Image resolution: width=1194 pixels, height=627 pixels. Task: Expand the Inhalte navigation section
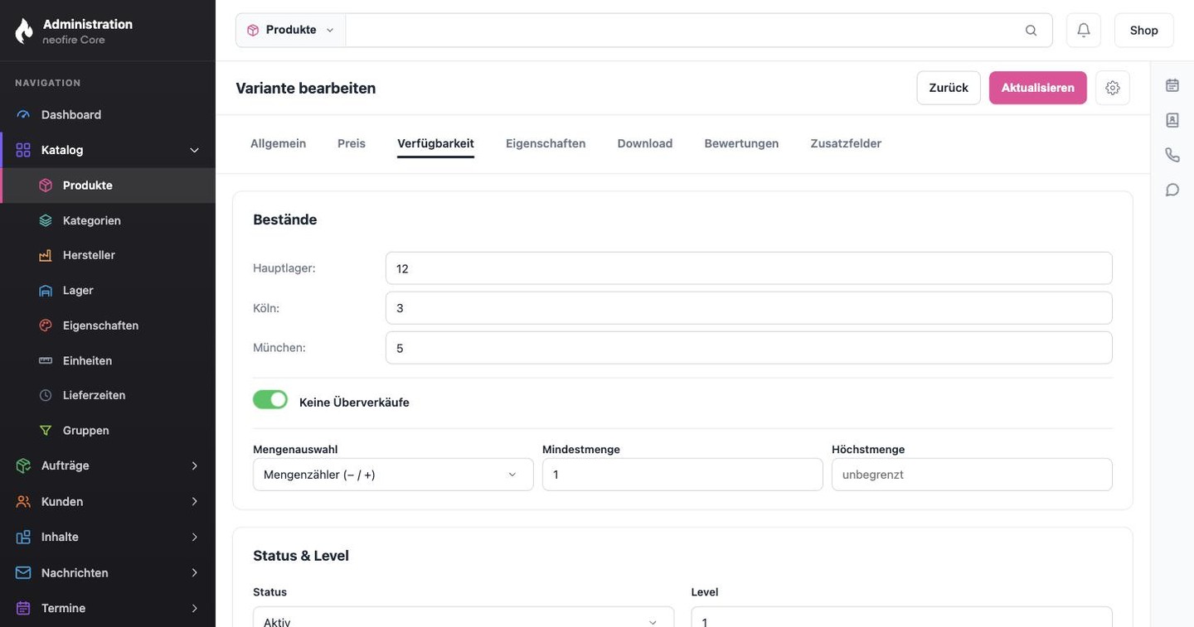pyautogui.click(x=108, y=537)
